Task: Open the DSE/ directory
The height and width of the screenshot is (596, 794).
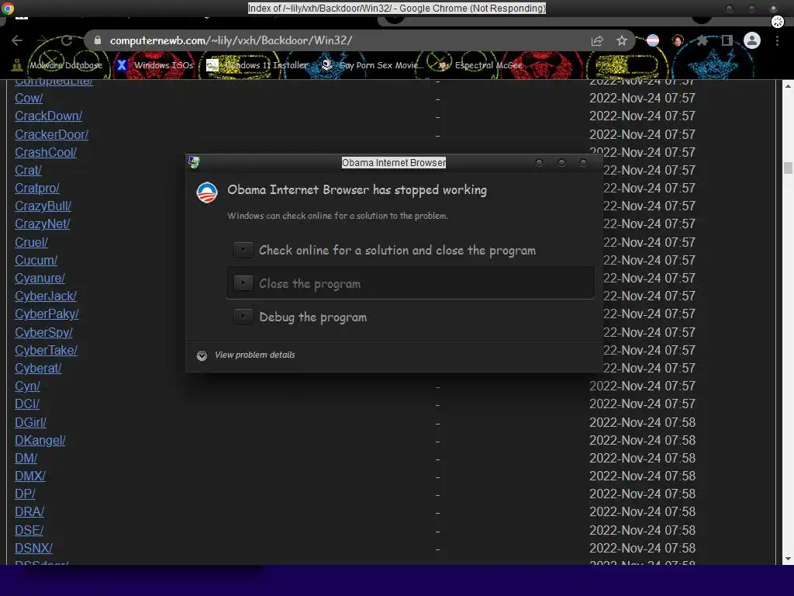Action: (29, 530)
